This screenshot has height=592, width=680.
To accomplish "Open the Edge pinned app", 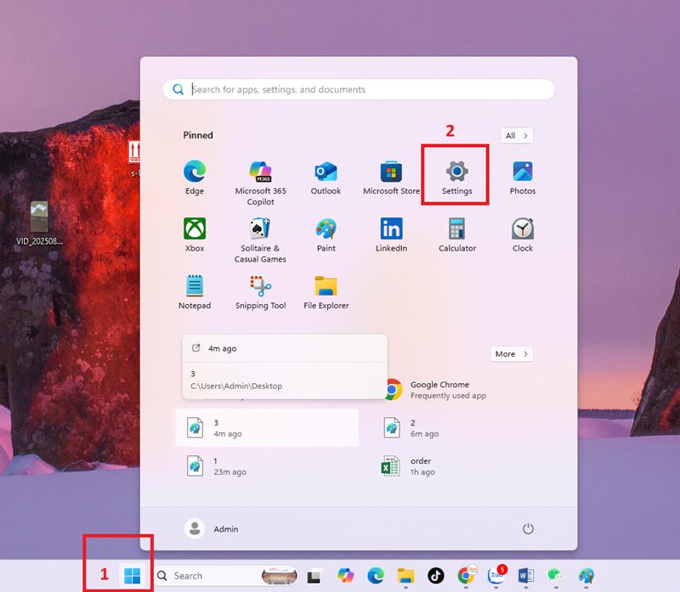I will coord(195,178).
